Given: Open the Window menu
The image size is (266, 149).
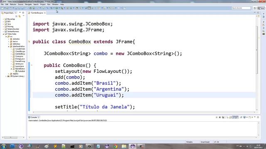Looking at the screenshot, I should (55, 5).
